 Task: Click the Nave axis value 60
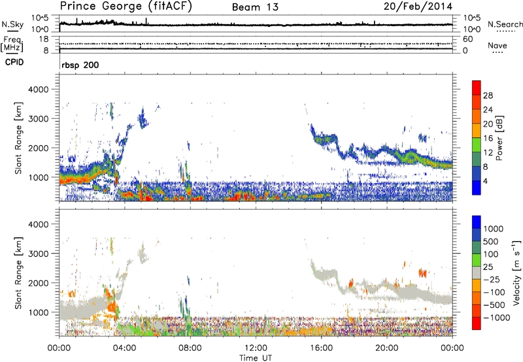467,39
